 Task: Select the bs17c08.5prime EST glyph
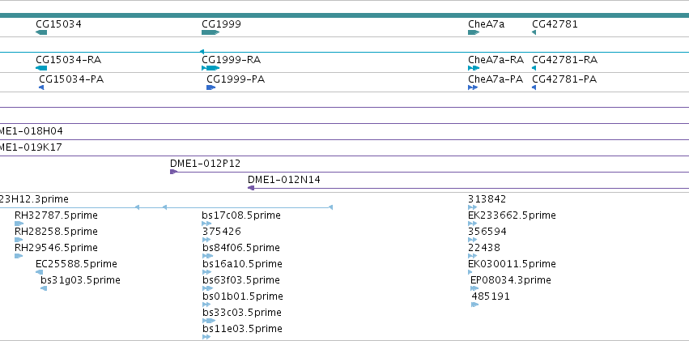pyautogui.click(x=206, y=224)
